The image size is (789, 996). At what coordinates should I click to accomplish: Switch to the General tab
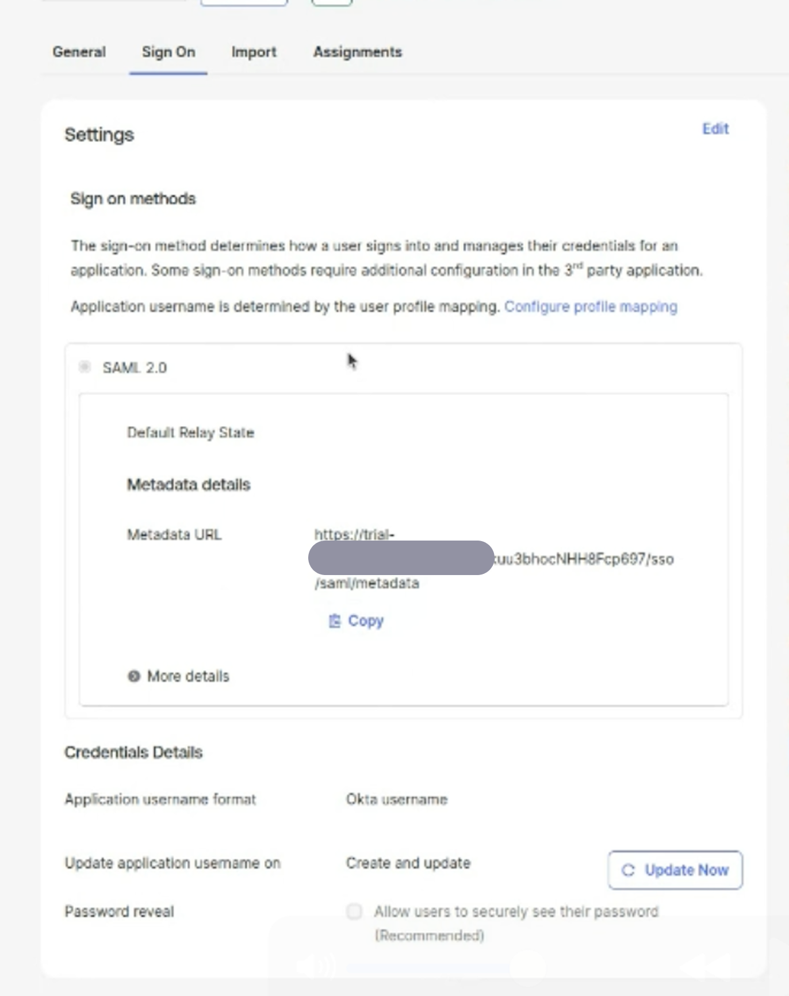[x=79, y=52]
